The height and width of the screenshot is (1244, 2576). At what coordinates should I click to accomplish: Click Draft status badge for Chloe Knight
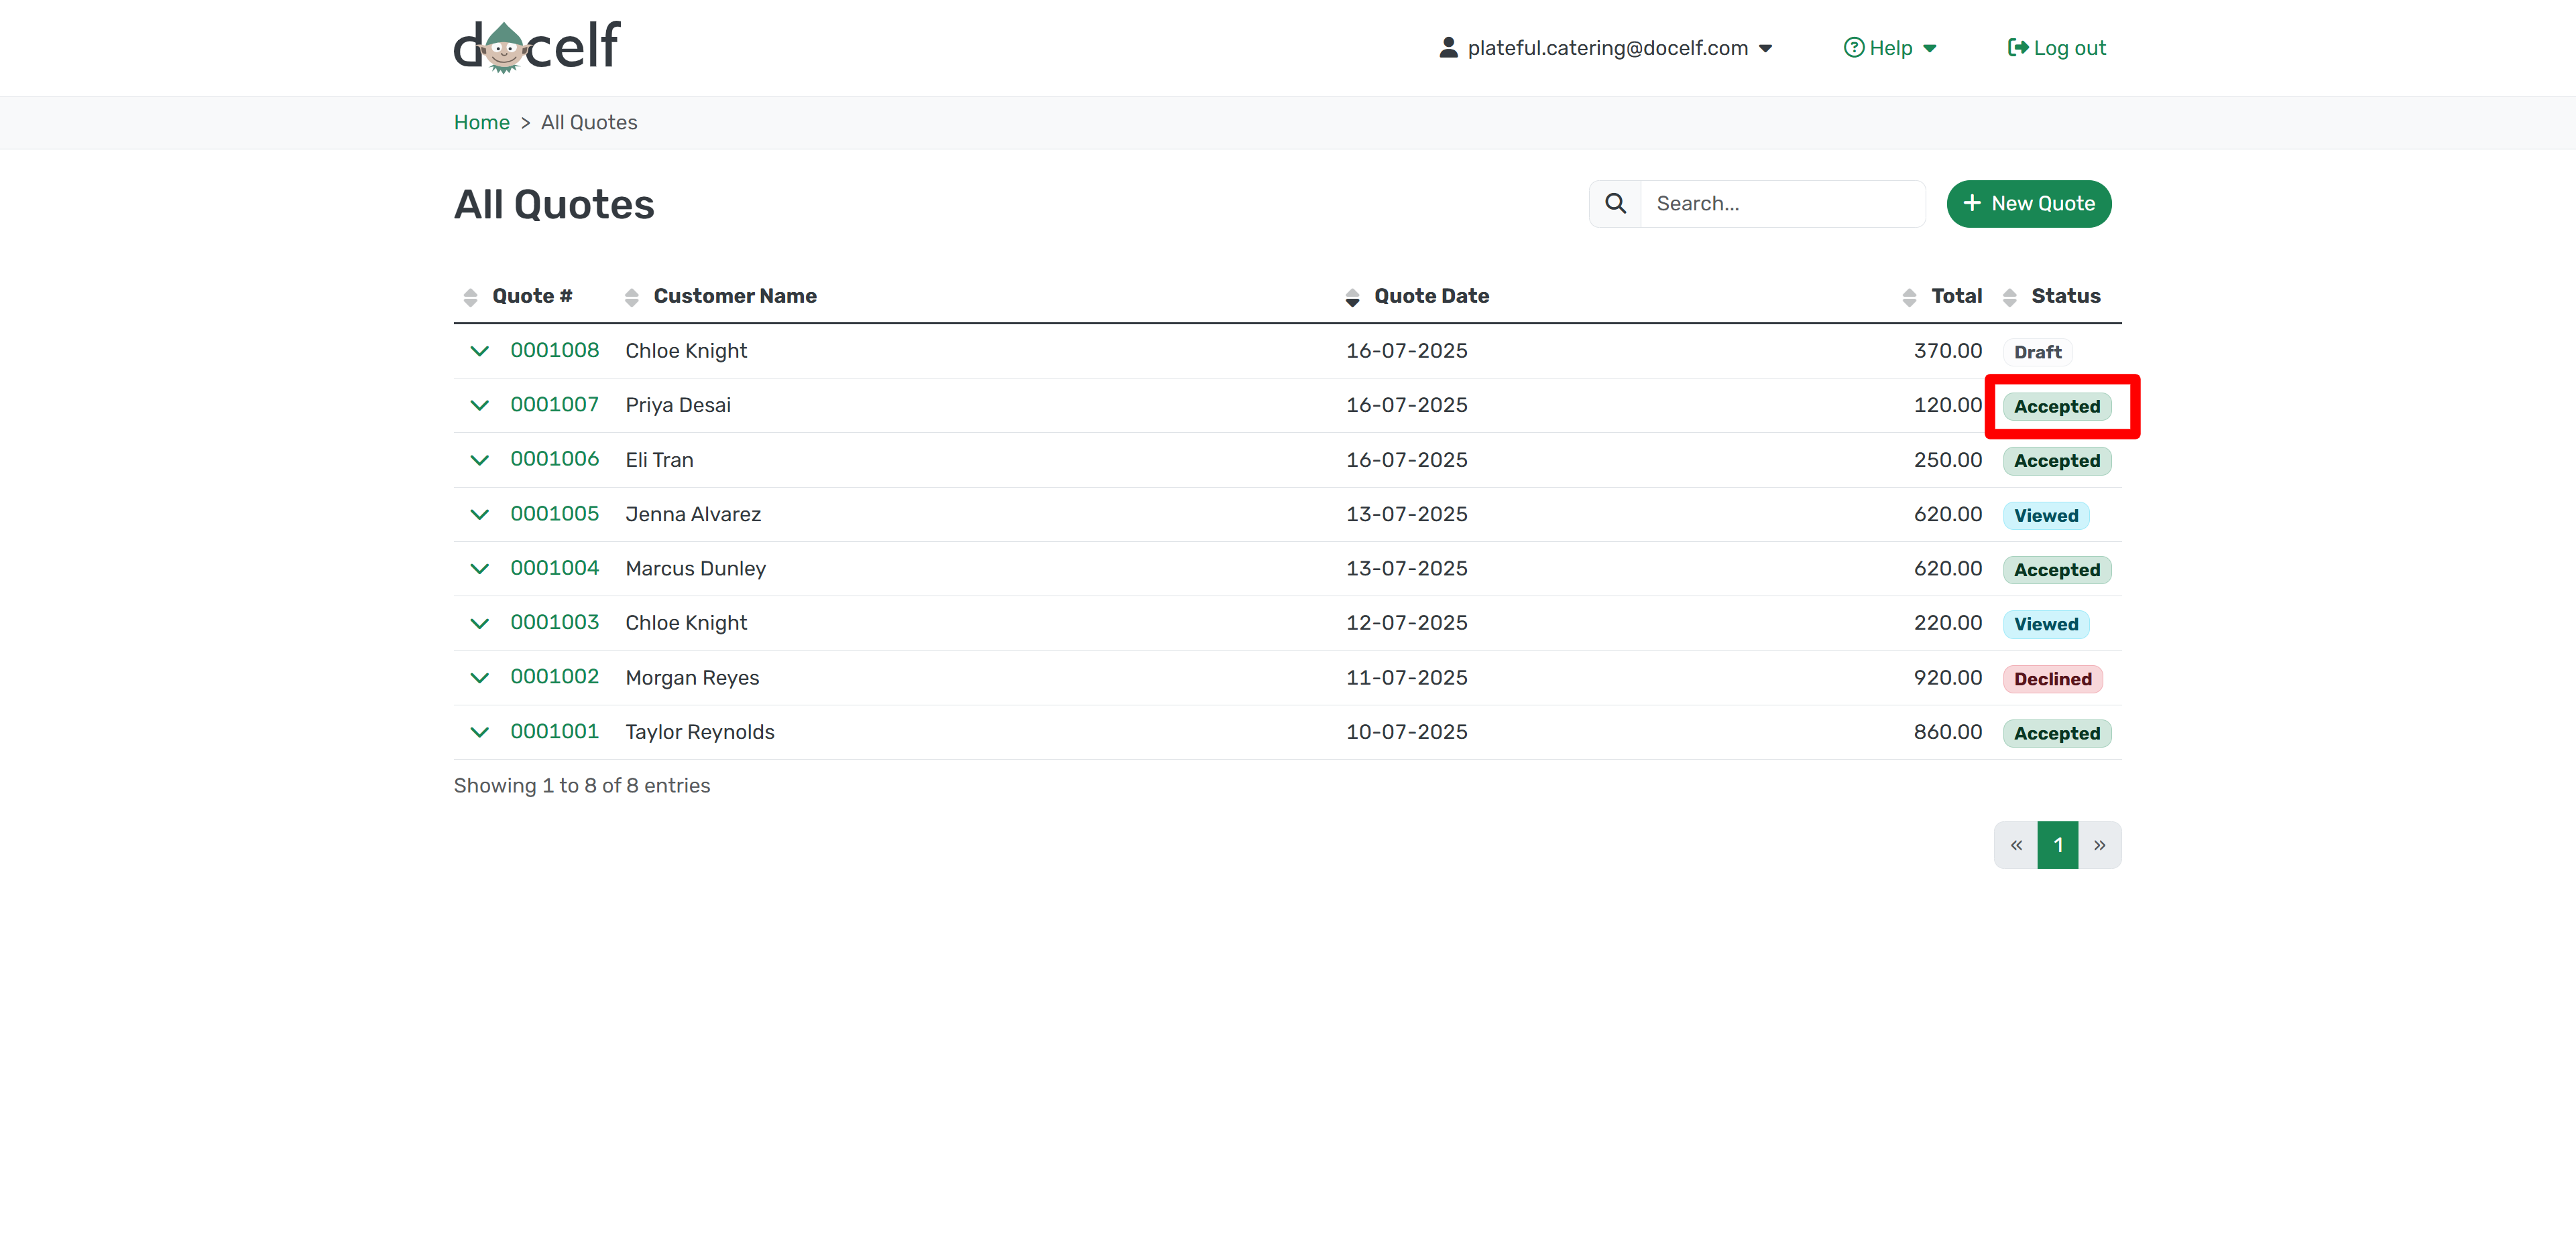[x=2037, y=352]
